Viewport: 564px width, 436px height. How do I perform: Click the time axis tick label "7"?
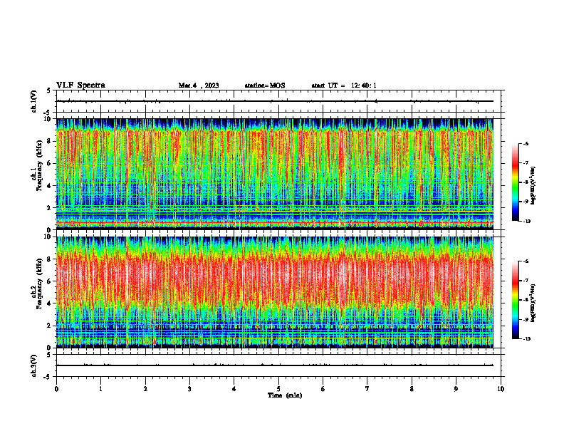tap(367, 389)
